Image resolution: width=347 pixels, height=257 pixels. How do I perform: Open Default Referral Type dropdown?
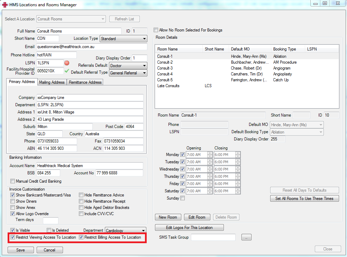(x=128, y=73)
